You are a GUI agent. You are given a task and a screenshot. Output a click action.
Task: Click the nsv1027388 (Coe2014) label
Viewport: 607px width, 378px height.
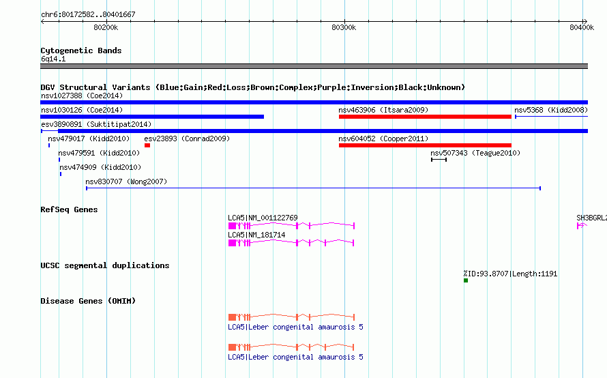tap(82, 96)
